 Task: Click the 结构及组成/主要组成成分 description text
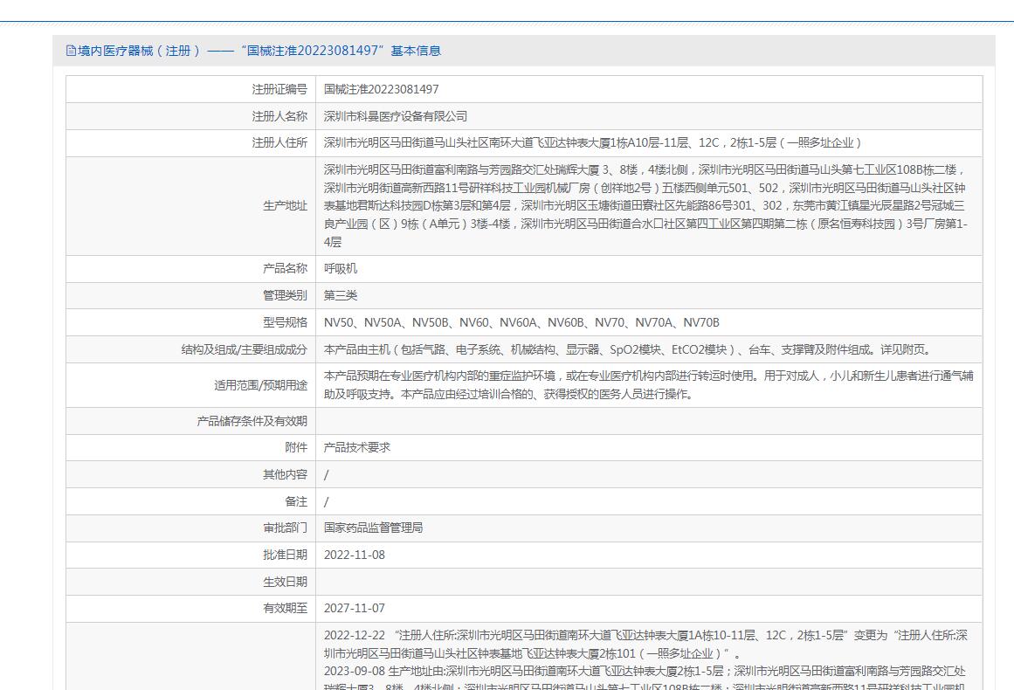tap(628, 350)
